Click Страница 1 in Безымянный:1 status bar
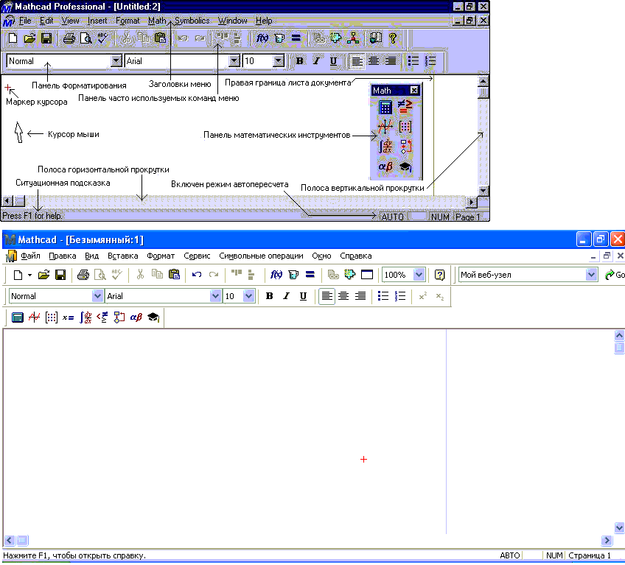 click(590, 555)
